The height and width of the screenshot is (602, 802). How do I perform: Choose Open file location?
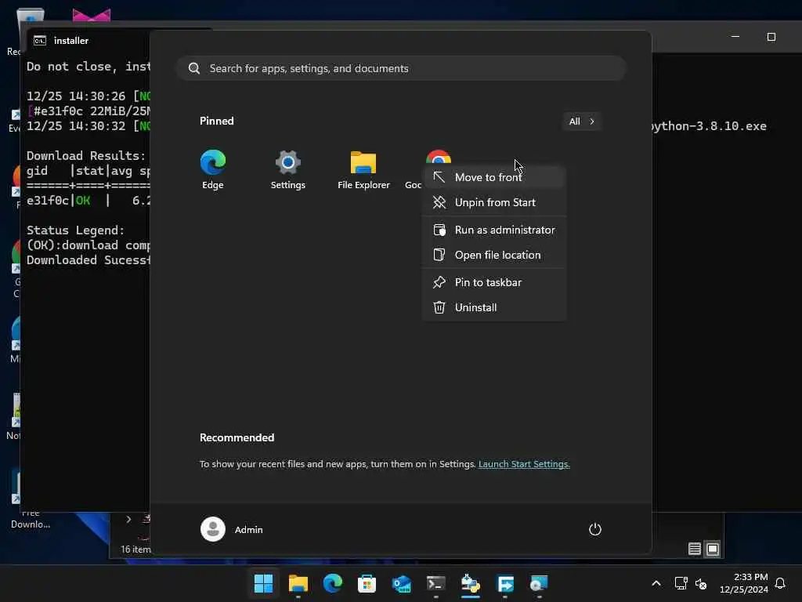pos(493,255)
